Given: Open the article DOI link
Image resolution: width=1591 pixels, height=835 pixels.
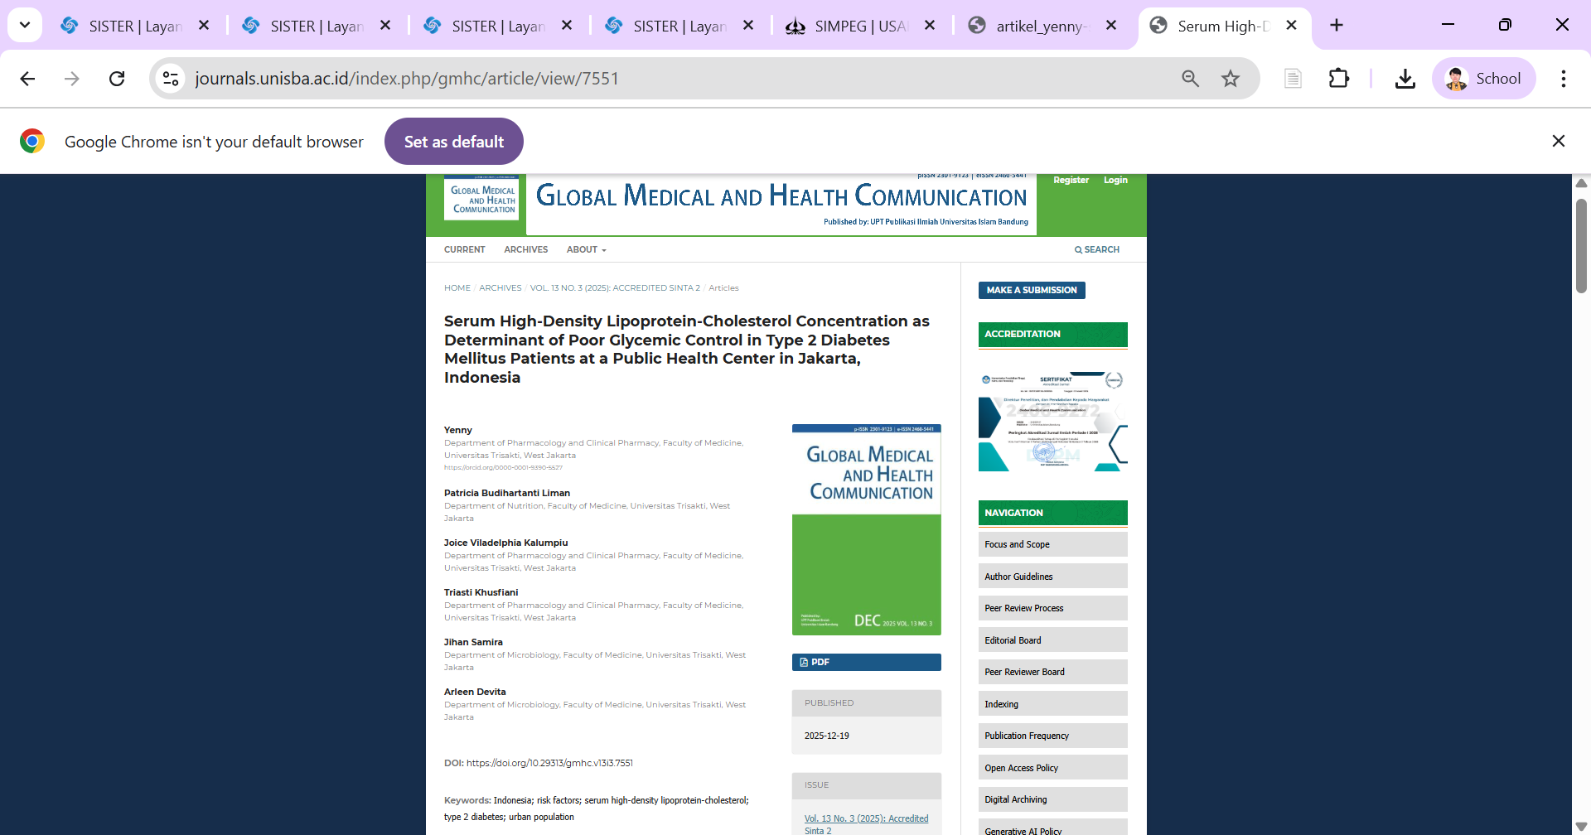Looking at the screenshot, I should [x=549, y=763].
